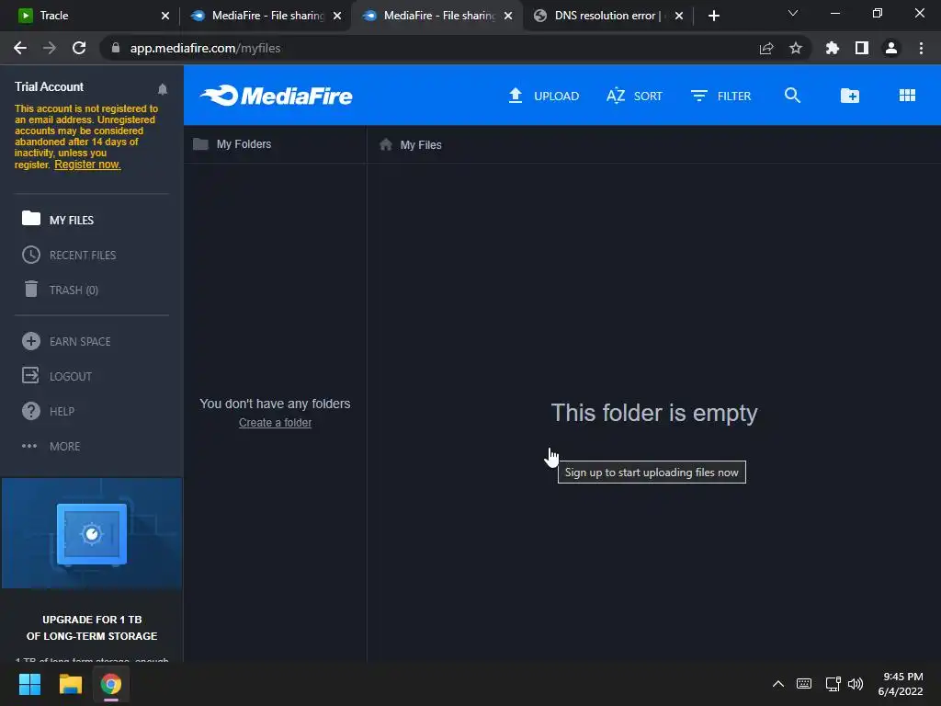
Task: Open the Windows Start menu
Action: 29,684
